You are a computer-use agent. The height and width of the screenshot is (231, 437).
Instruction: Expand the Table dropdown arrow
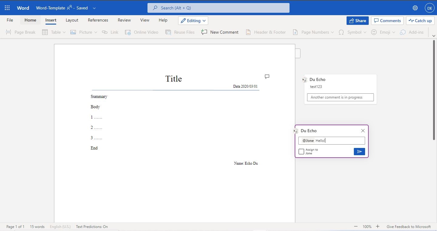[64, 32]
